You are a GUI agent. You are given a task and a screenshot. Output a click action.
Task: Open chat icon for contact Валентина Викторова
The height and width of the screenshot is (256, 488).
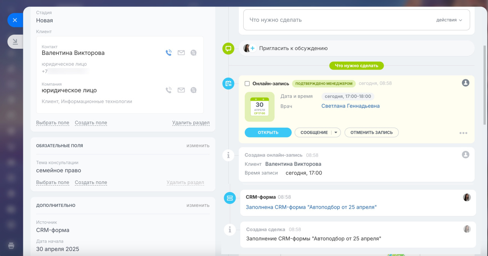pyautogui.click(x=194, y=53)
